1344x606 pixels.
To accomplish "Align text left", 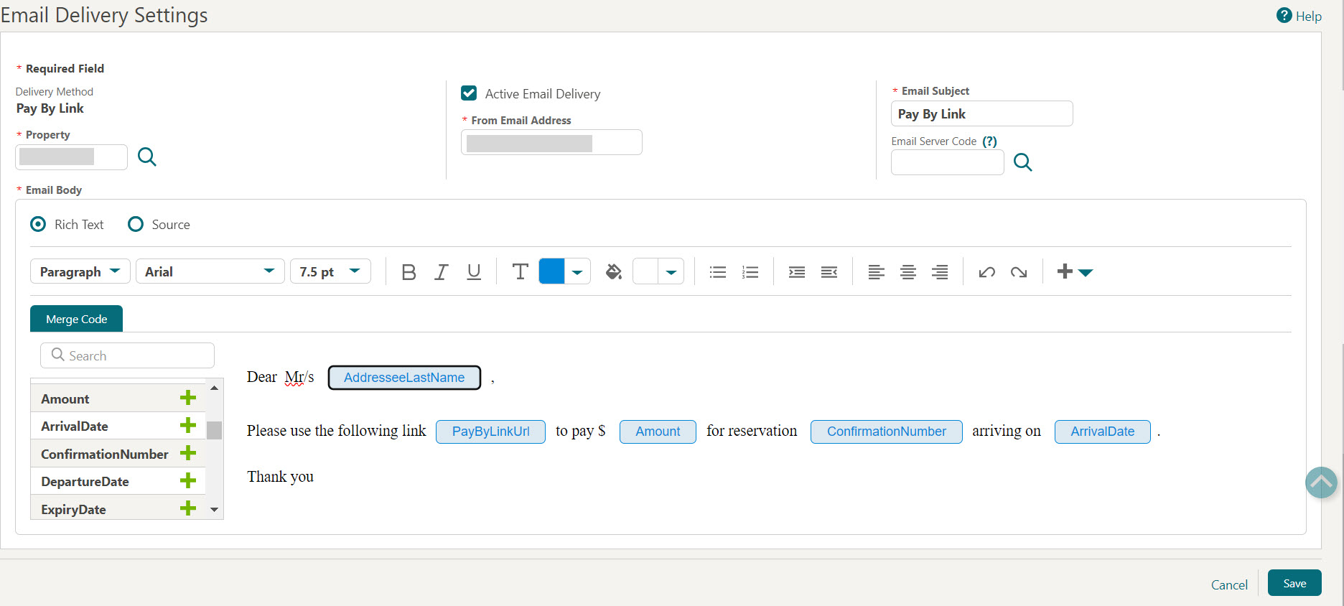I will tap(876, 272).
